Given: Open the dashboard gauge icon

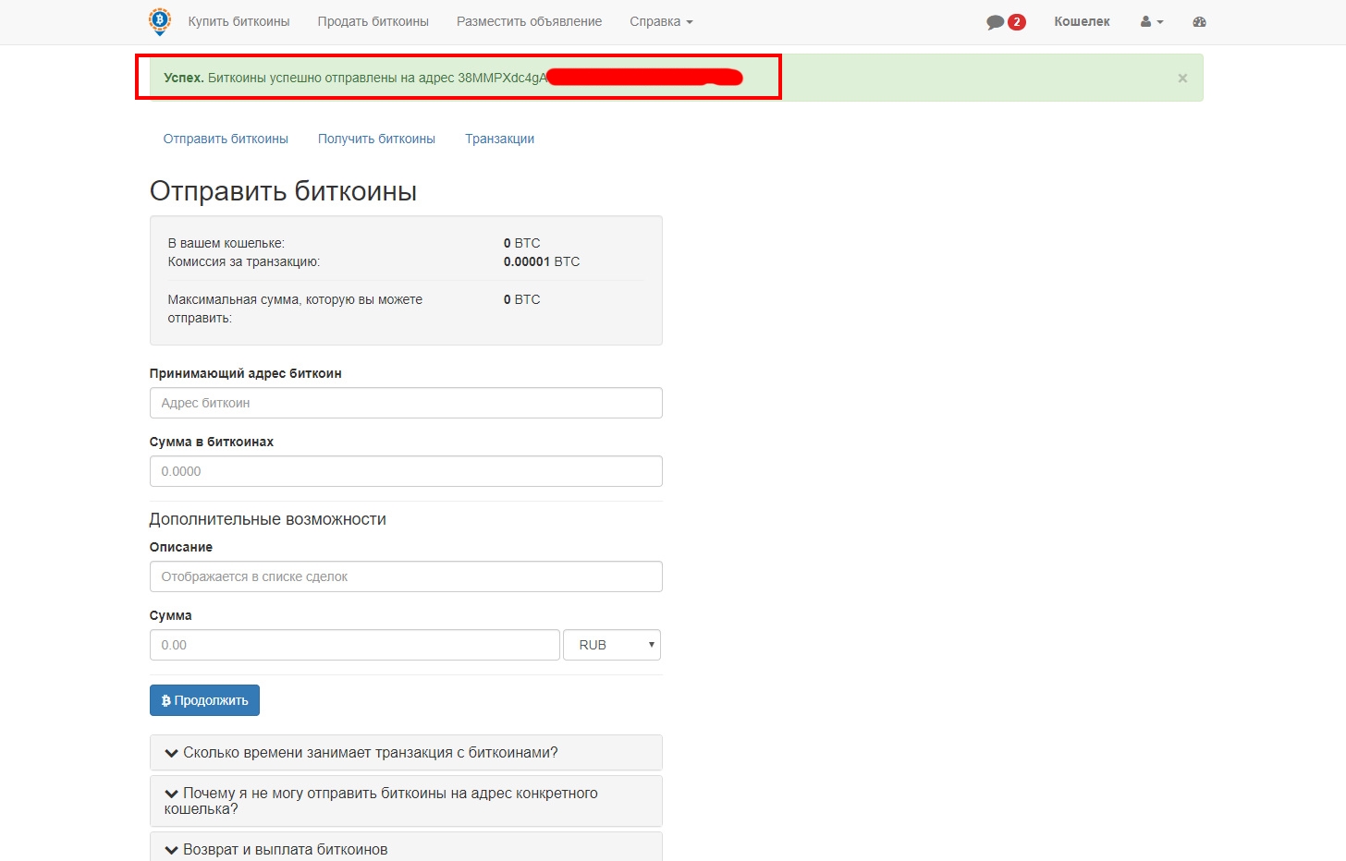Looking at the screenshot, I should pos(1199,22).
